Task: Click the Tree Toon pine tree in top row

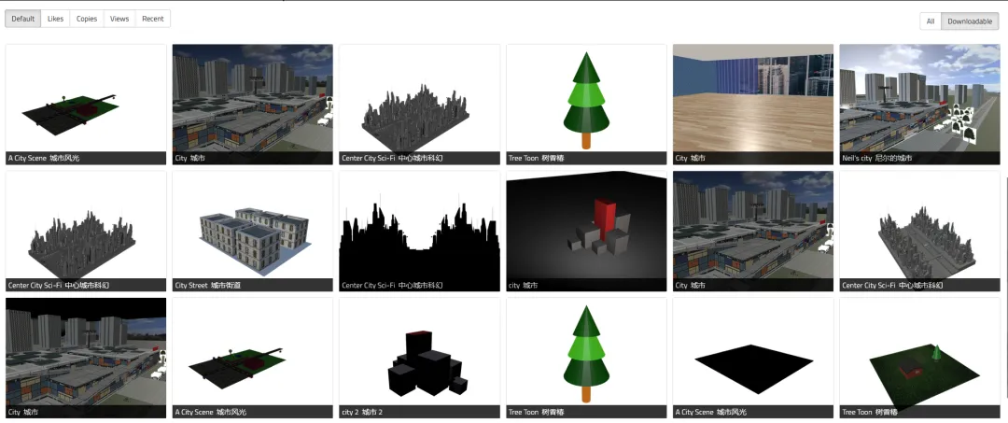Action: pos(586,98)
